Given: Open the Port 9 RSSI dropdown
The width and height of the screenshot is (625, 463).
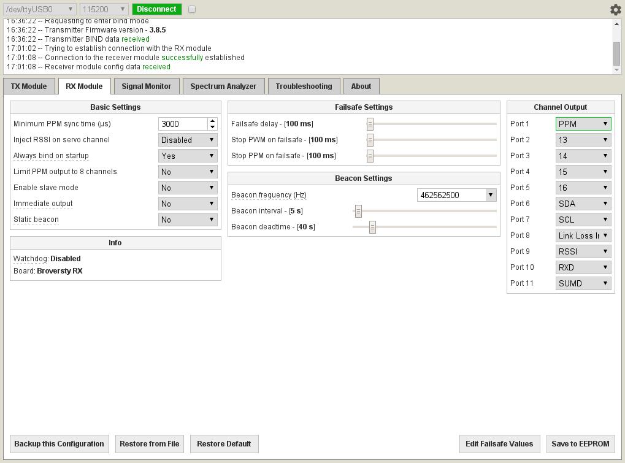Looking at the screenshot, I should (x=583, y=251).
